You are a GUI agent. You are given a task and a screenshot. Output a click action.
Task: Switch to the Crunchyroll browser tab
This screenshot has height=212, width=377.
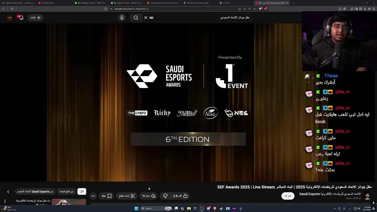point(163,3)
